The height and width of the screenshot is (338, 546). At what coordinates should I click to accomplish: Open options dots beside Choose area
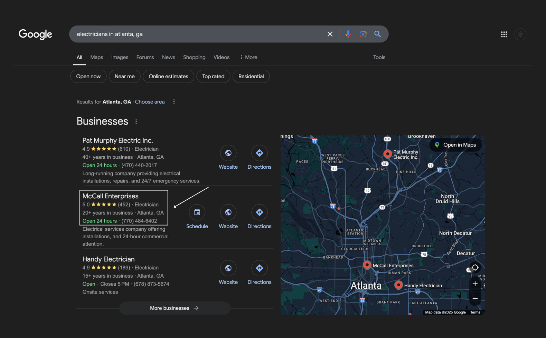point(174,102)
